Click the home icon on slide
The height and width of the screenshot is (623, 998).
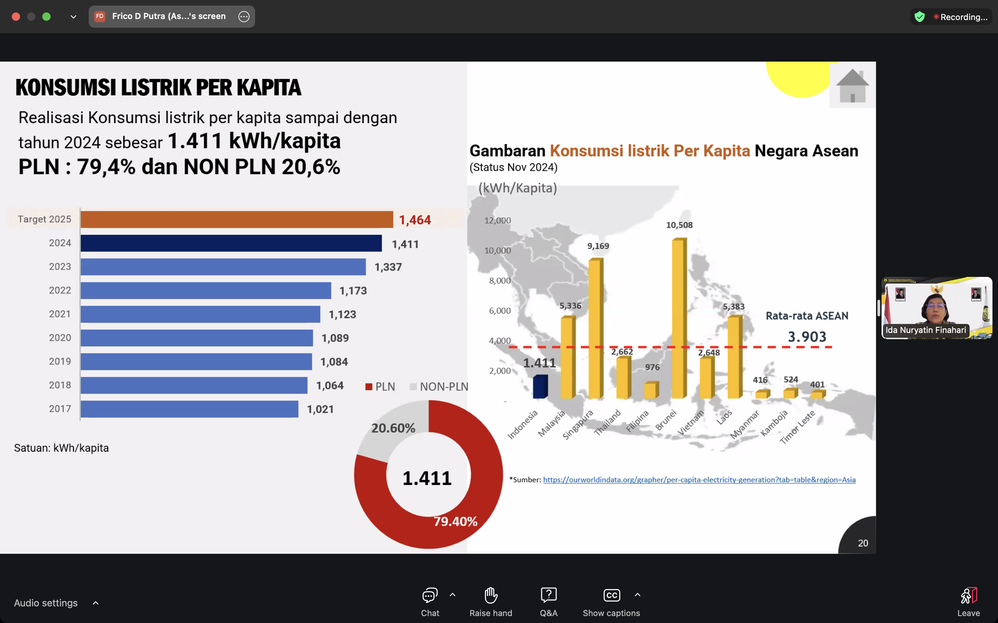tap(852, 85)
